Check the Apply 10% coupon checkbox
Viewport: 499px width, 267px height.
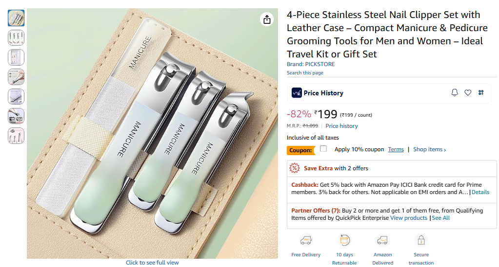tap(323, 149)
